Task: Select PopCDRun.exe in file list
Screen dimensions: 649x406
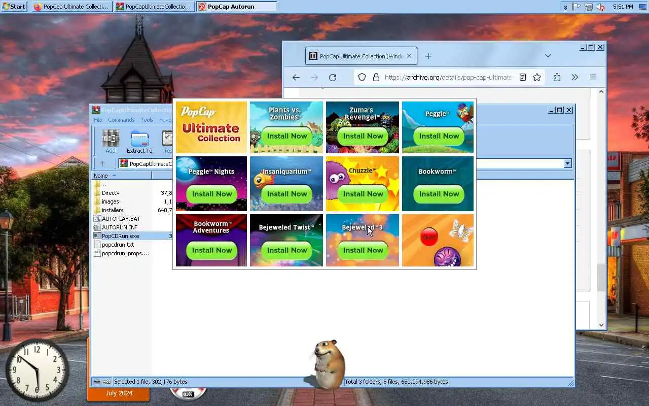Action: (120, 236)
